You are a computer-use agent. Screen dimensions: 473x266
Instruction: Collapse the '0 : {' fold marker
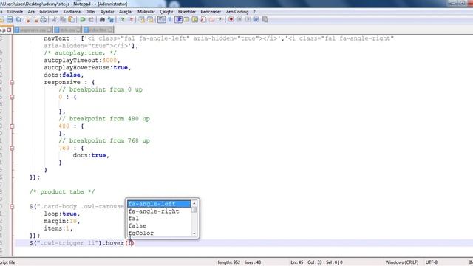coord(12,97)
